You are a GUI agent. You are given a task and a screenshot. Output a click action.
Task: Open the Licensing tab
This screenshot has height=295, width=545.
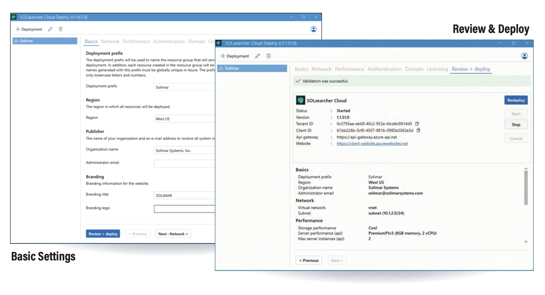tap(437, 69)
